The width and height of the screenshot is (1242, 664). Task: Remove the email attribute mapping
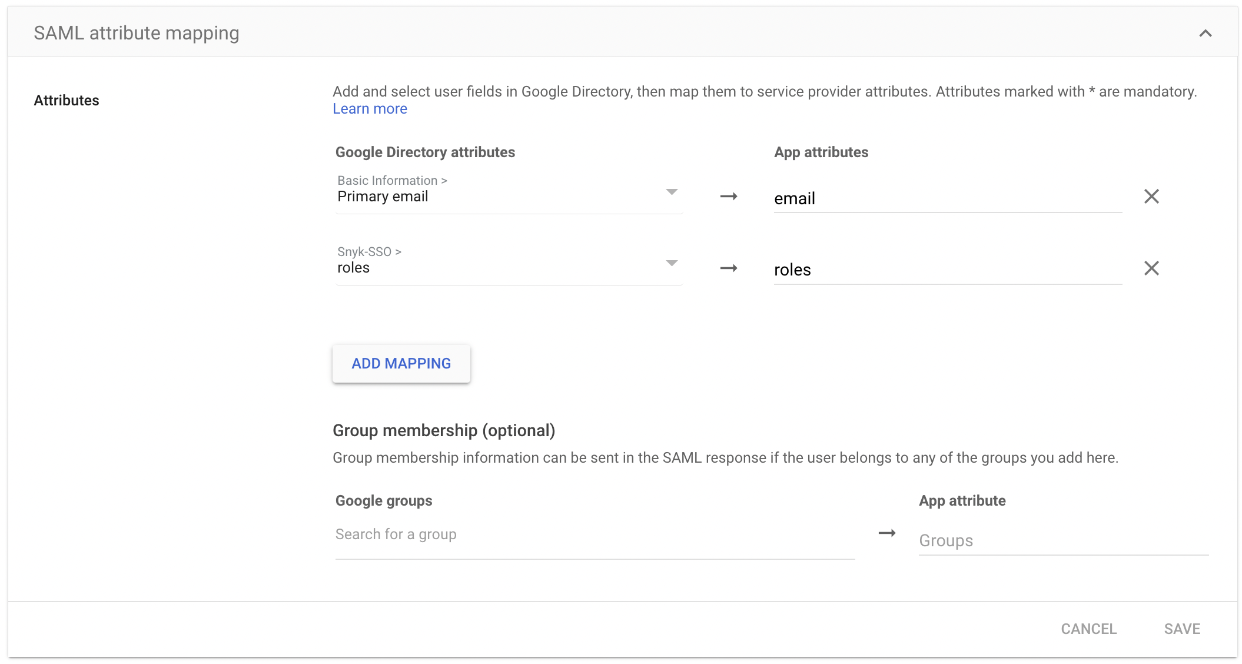coord(1151,197)
